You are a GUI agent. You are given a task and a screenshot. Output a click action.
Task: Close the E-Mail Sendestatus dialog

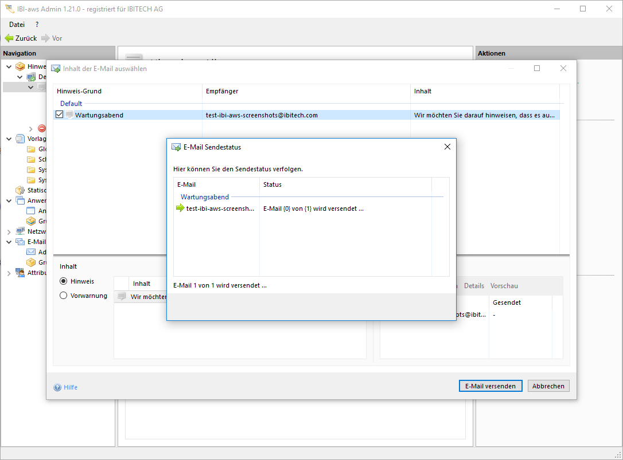[447, 147]
